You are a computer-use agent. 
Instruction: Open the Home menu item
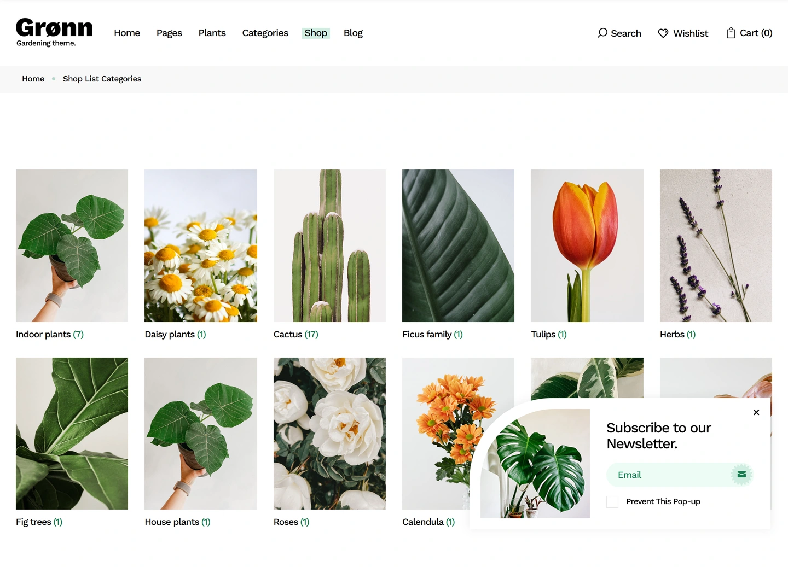(127, 33)
